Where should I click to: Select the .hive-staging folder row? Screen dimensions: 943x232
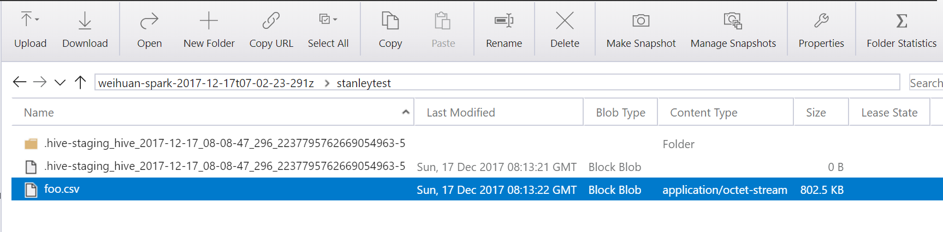224,144
